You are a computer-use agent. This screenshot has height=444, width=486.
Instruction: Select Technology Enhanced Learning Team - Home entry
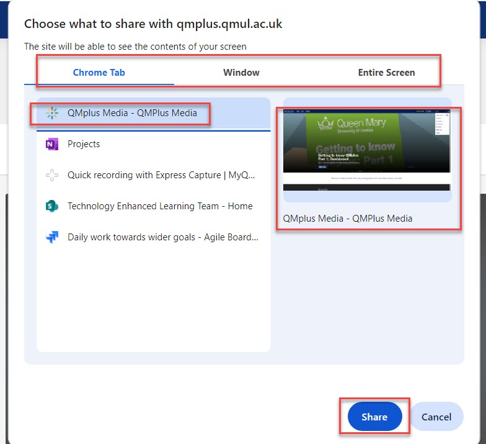[x=154, y=206]
